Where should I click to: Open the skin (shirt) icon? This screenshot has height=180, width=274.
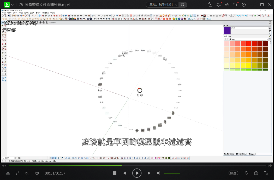[236, 5]
